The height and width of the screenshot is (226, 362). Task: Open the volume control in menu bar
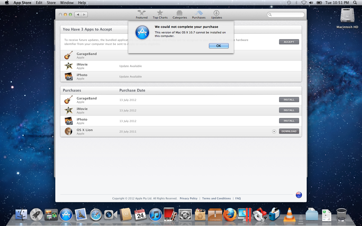click(311, 3)
